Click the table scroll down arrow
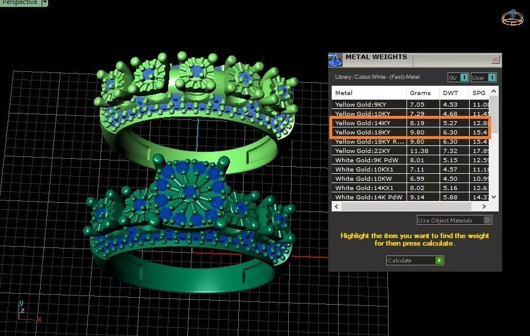This screenshot has width=530, height=336. [x=494, y=197]
